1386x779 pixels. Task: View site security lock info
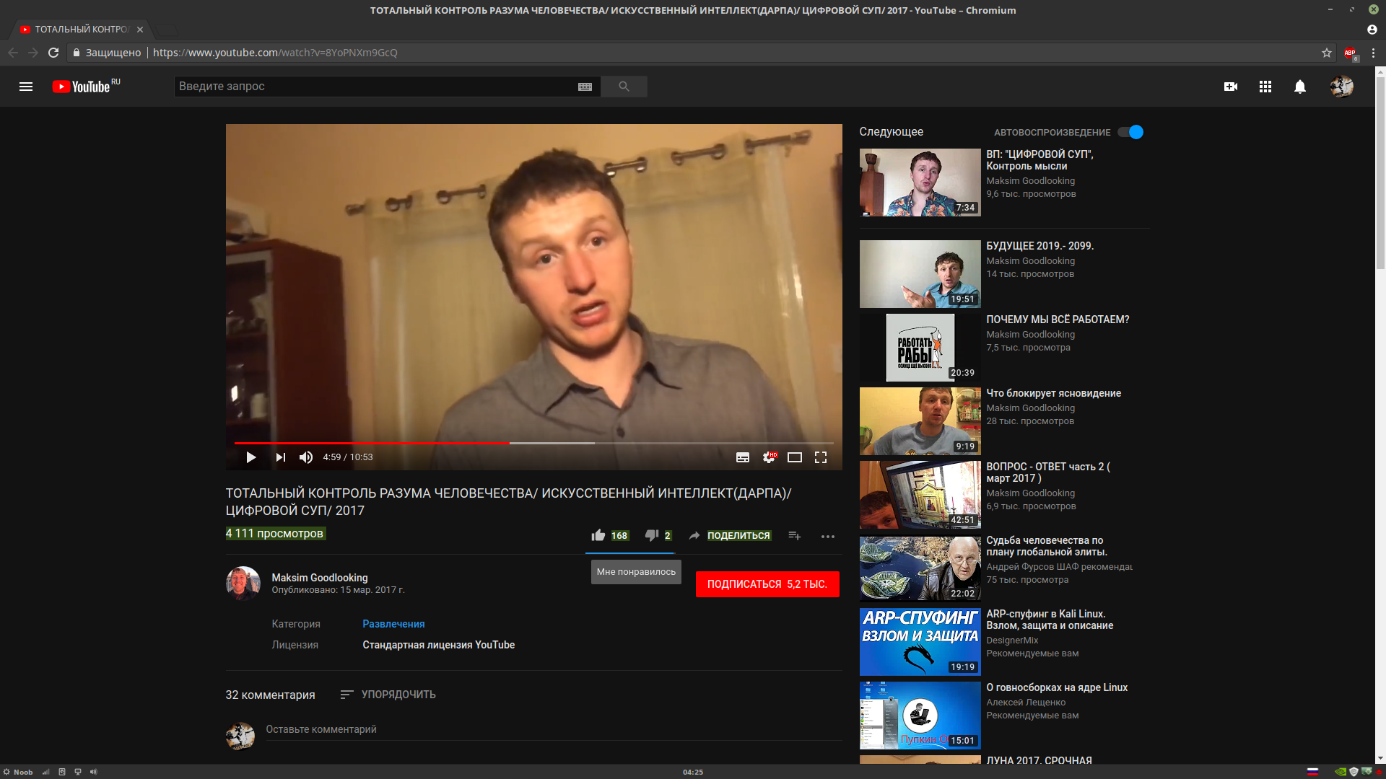[x=77, y=53]
